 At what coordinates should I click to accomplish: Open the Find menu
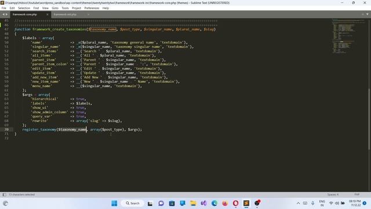click(x=36, y=8)
